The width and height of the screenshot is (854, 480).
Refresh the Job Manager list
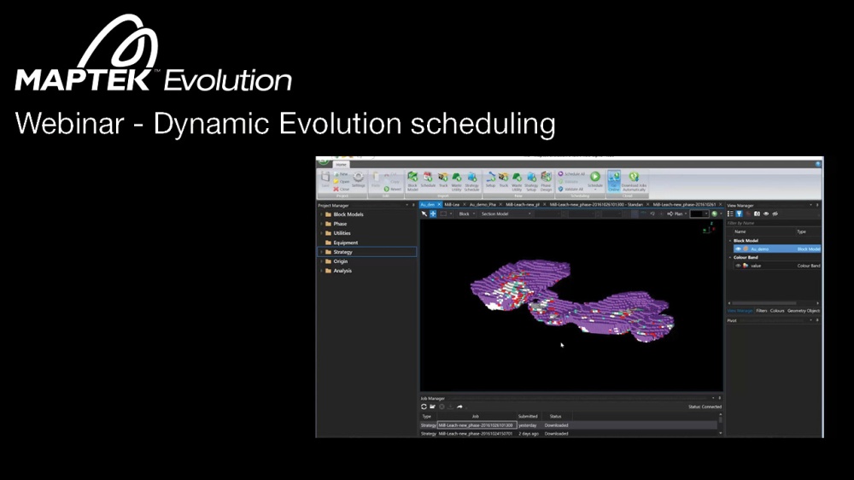(x=424, y=407)
